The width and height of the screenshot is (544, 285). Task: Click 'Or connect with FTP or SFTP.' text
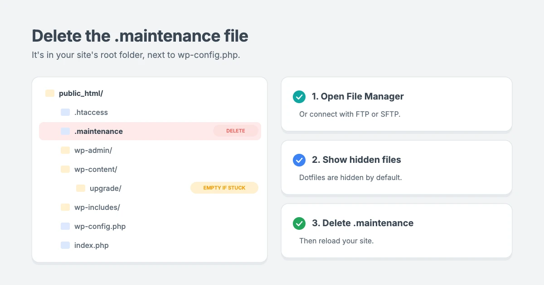pos(350,114)
